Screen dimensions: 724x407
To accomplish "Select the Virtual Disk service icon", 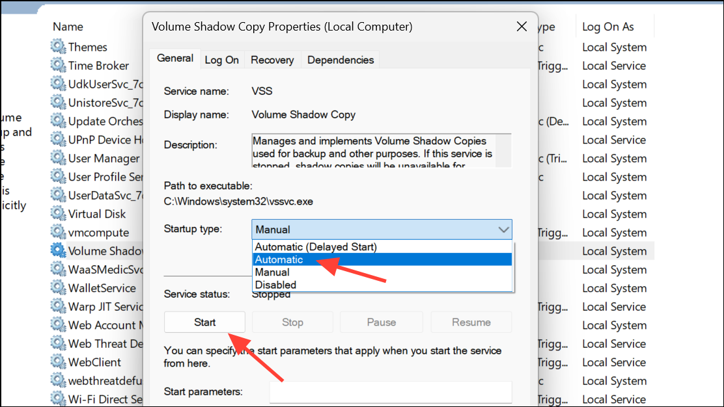I will point(59,214).
